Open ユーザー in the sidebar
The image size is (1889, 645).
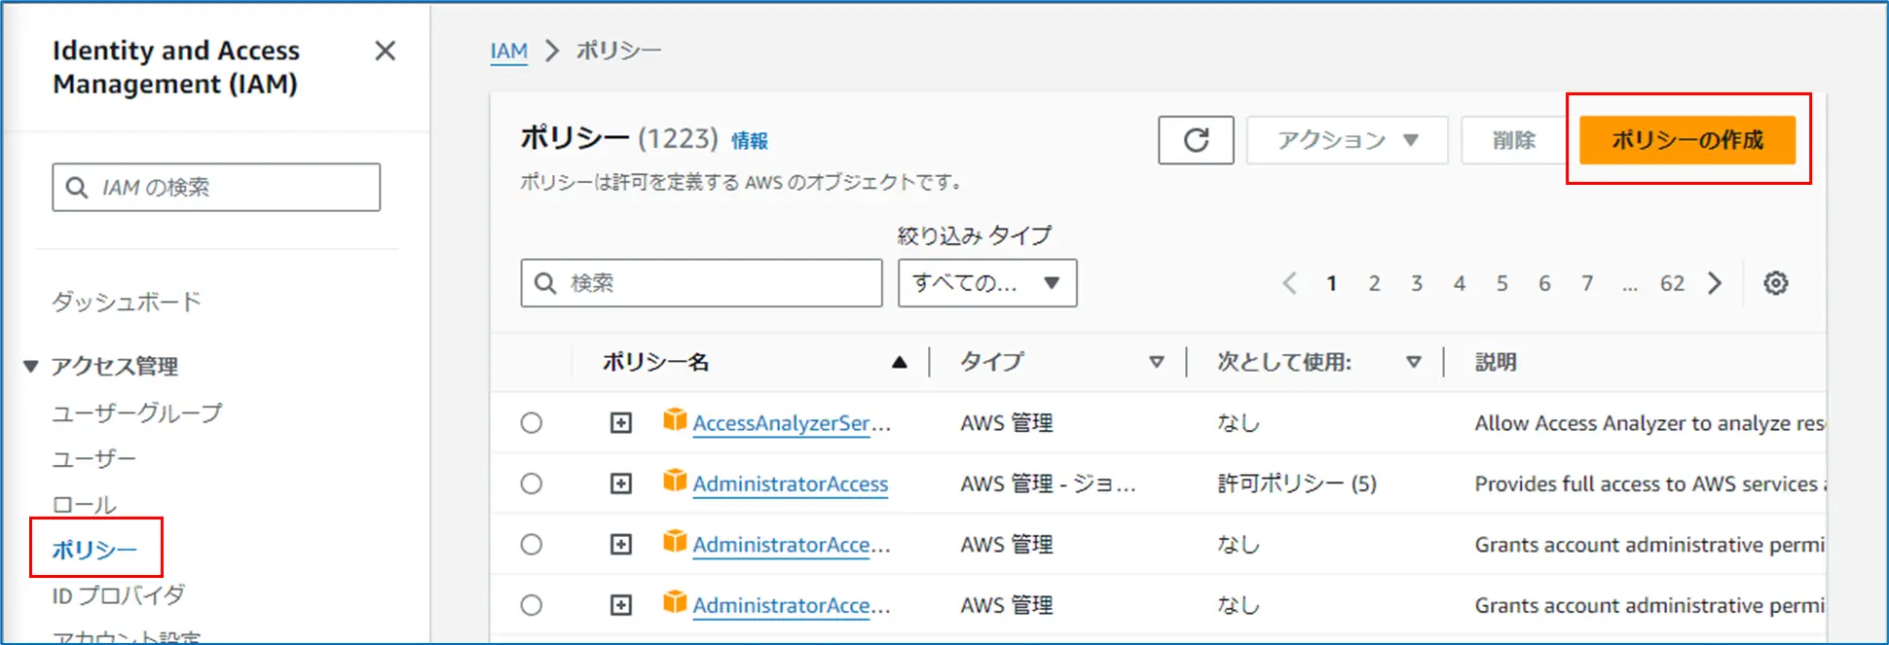pos(94,458)
